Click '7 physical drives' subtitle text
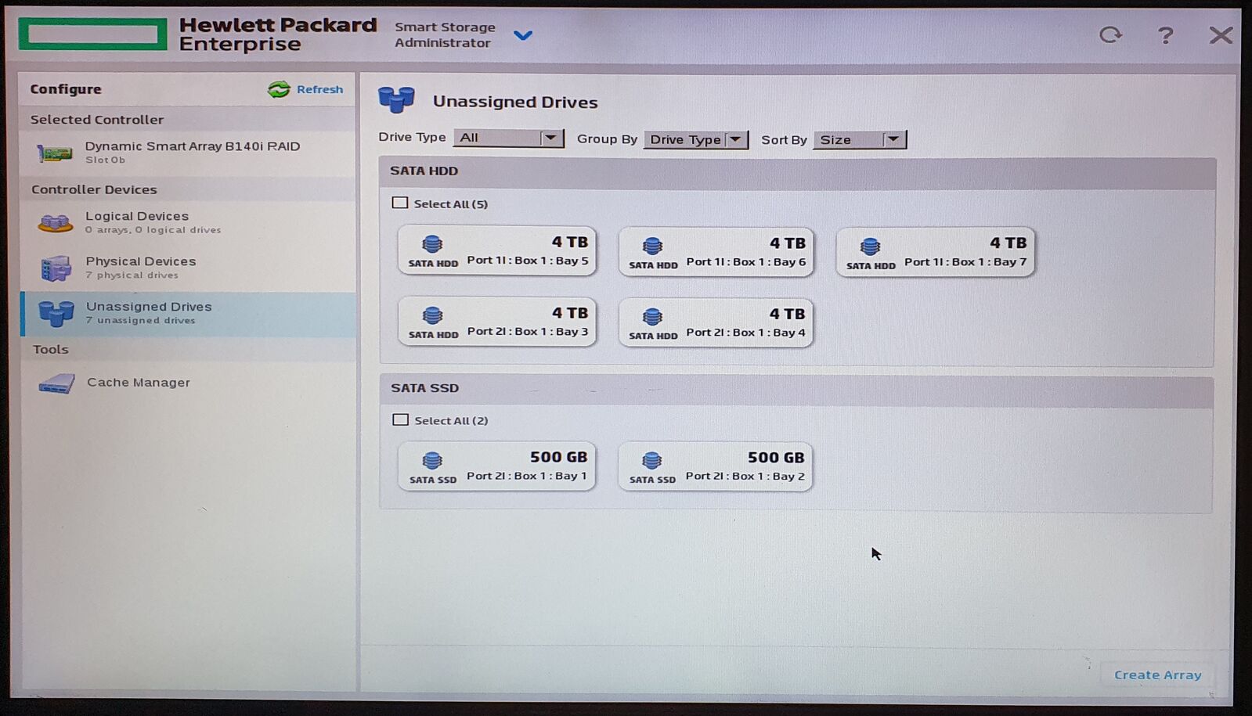This screenshot has height=716, width=1252. [x=132, y=275]
